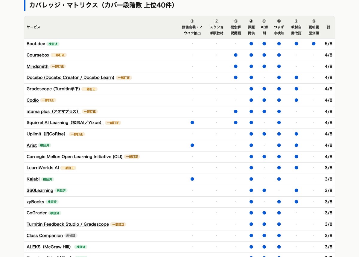Click Arist's blue dot under ① 価値定義
The image size is (359, 257).
(x=192, y=145)
